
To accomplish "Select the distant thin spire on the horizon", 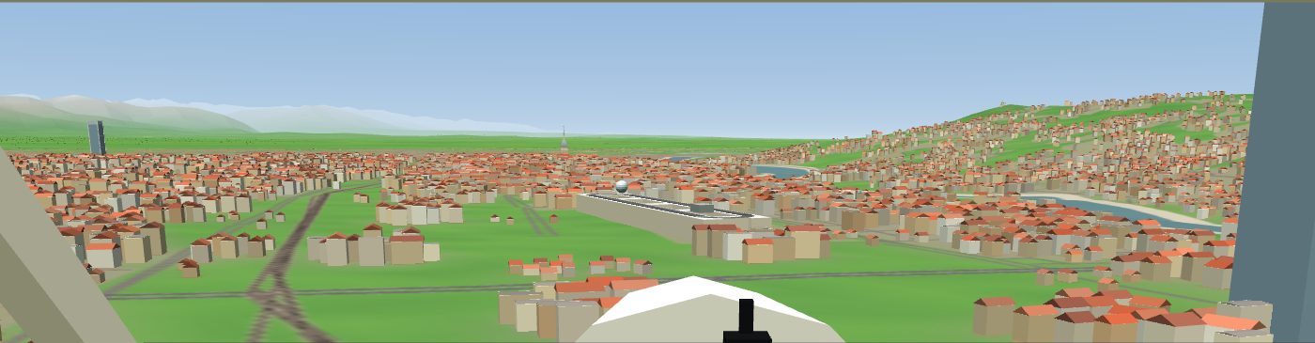I will [563, 139].
